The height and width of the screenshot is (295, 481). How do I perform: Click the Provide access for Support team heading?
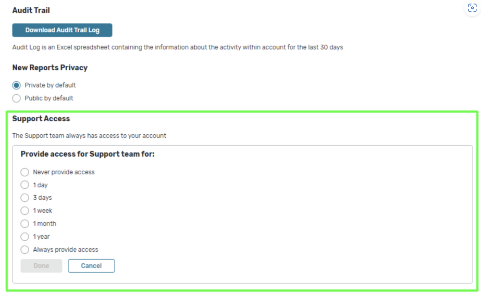(x=88, y=154)
